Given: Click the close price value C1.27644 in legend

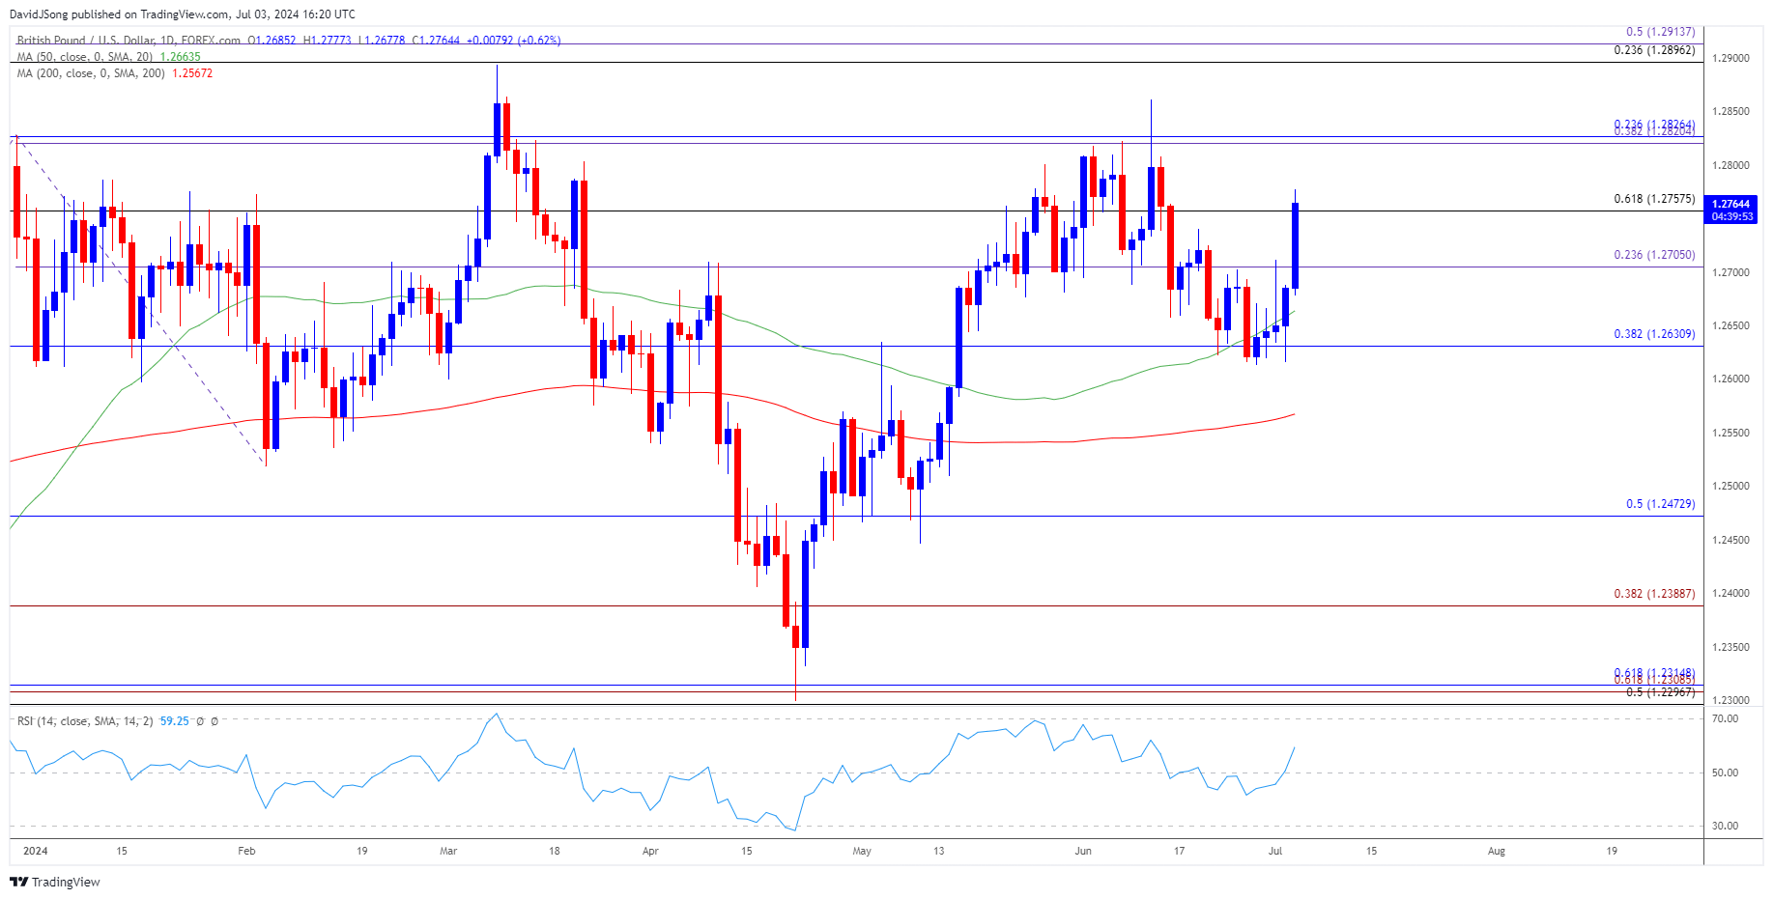Looking at the screenshot, I should (436, 41).
